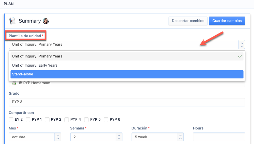Choose Unit of Inquiry: Early Years option
Image resolution: width=254 pixels, height=144 pixels.
pyautogui.click(x=127, y=65)
